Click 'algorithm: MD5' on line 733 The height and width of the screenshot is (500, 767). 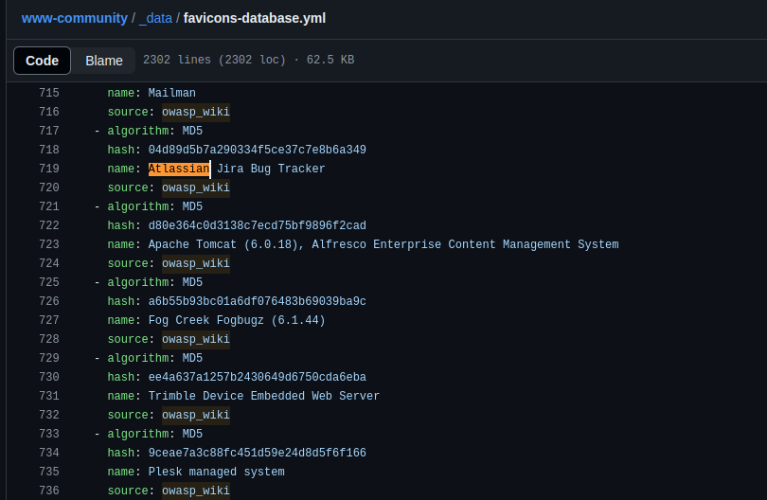(155, 434)
